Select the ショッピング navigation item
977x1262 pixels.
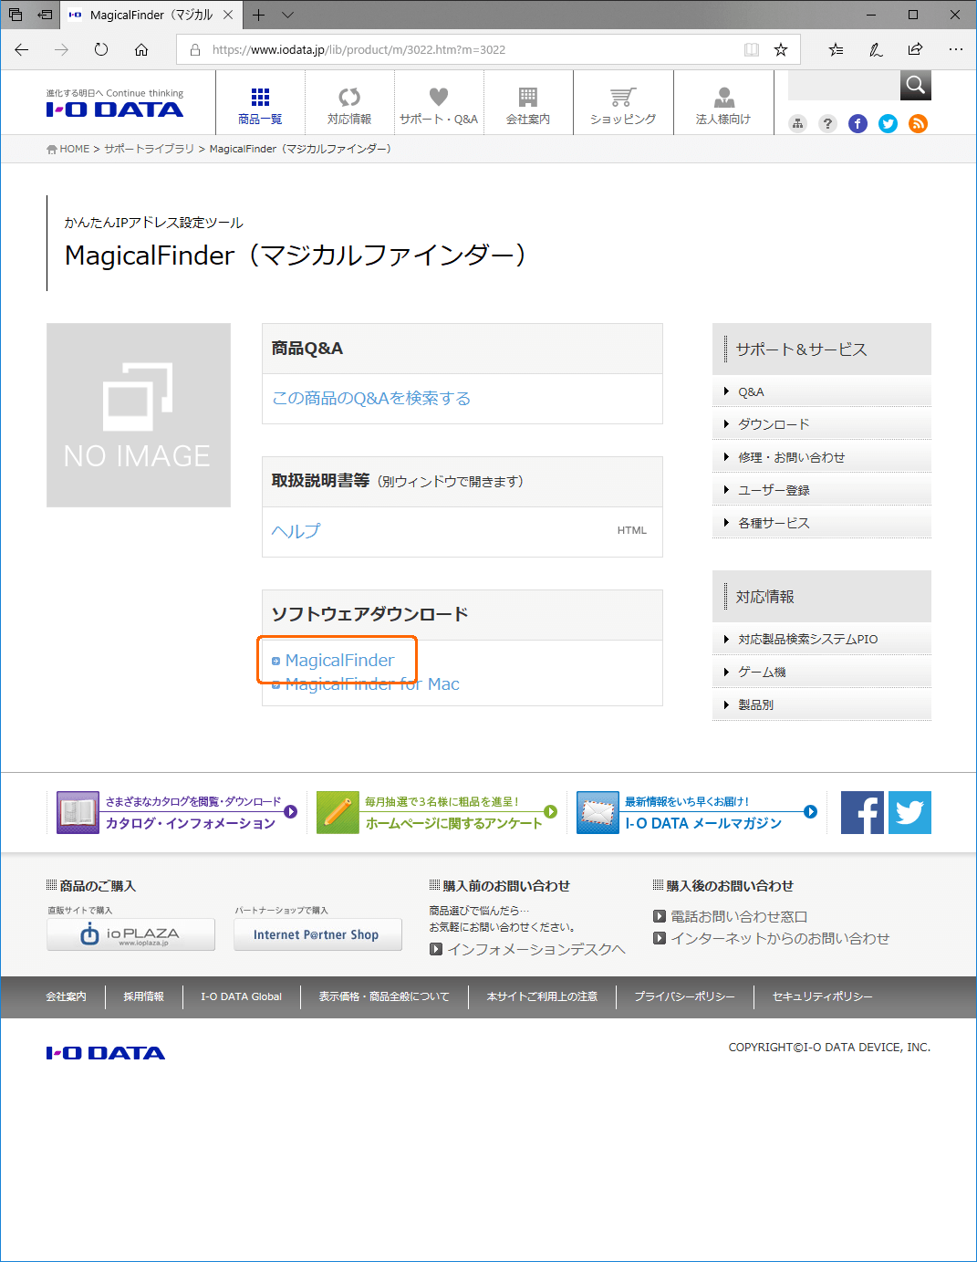[x=623, y=105]
